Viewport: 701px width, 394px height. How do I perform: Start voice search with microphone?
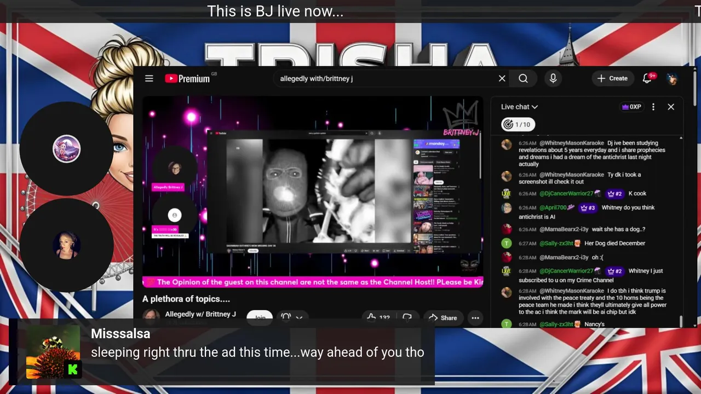(553, 78)
